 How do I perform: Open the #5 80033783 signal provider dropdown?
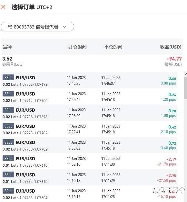tap(37, 27)
